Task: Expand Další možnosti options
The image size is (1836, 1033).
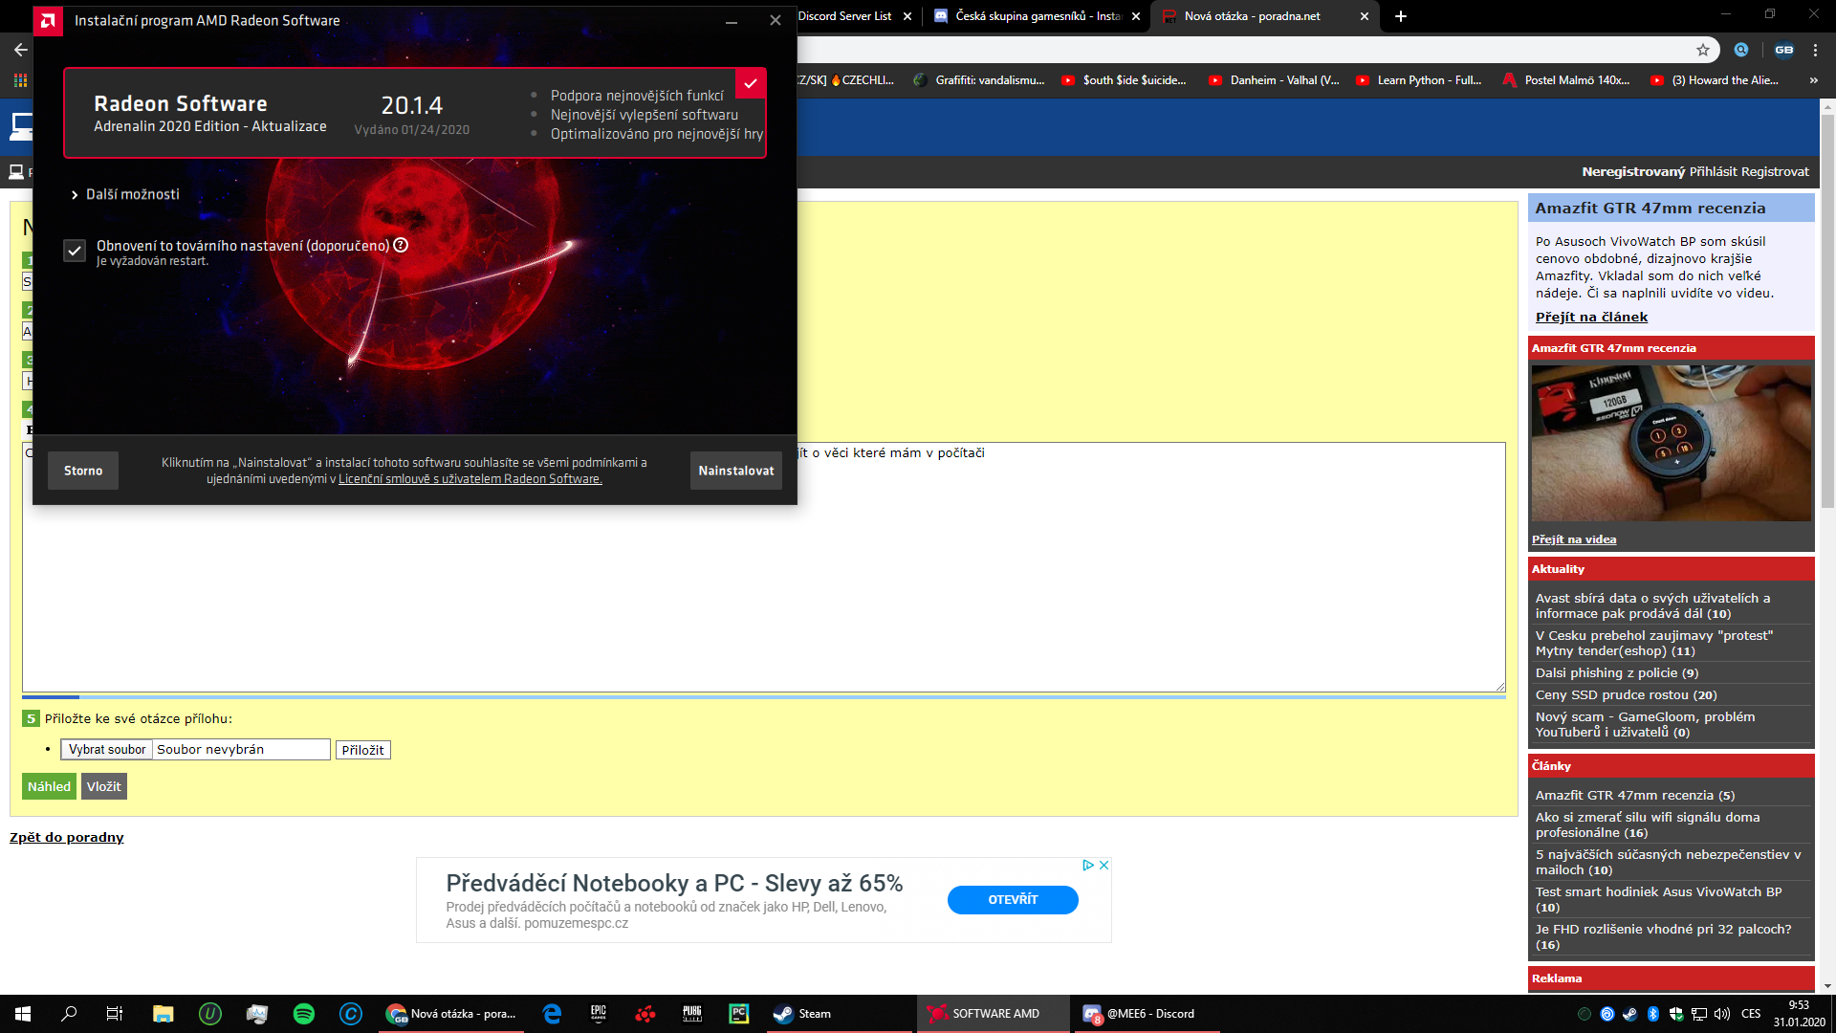Action: (125, 194)
